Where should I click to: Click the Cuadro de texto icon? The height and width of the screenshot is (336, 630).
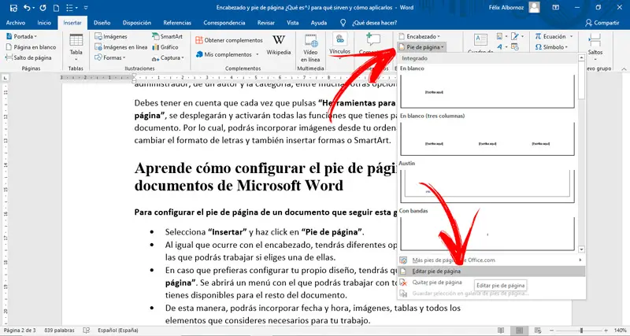(480, 39)
